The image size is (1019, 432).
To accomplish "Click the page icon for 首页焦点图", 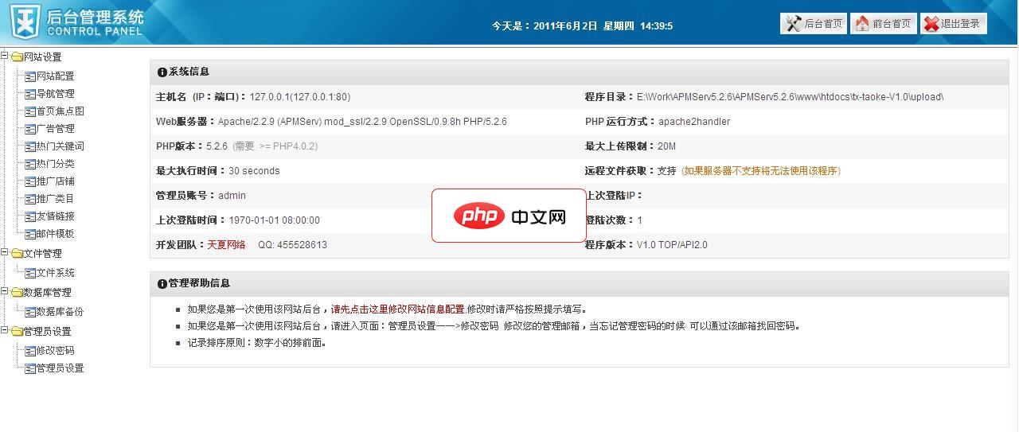I will 30,111.
